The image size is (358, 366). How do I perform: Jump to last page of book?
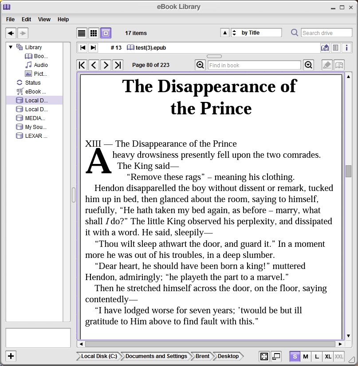tap(118, 65)
